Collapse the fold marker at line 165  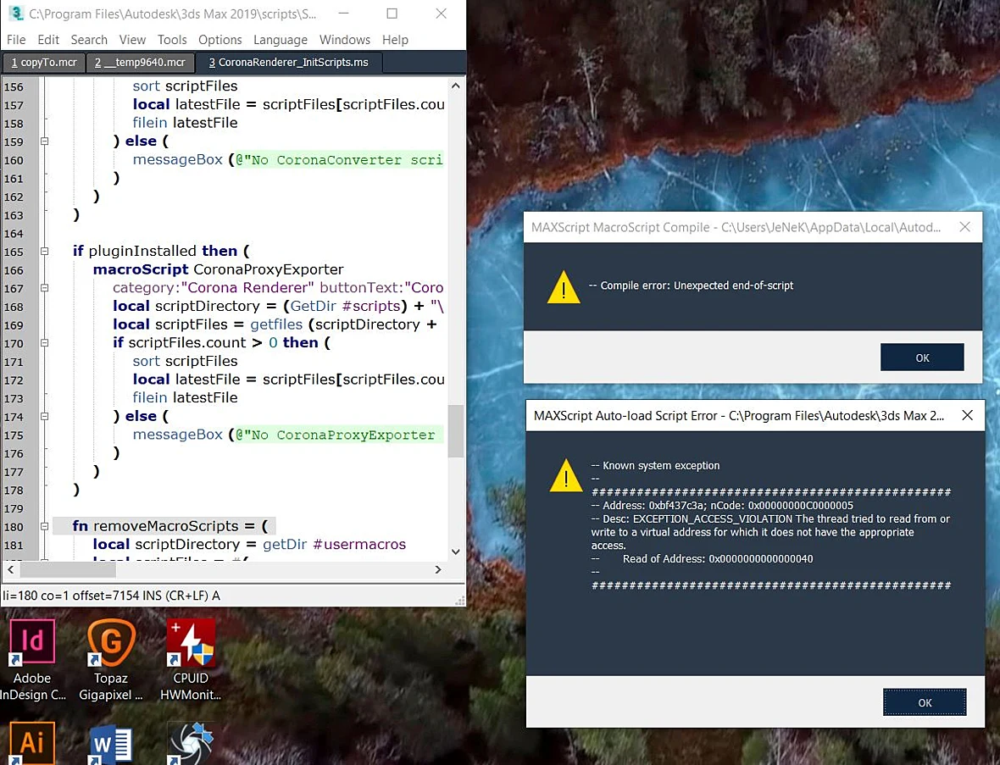[x=45, y=251]
